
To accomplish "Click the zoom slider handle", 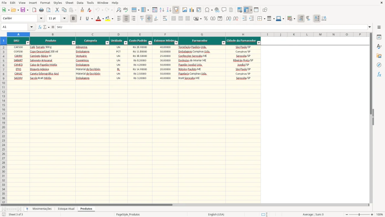I will pyautogui.click(x=359, y=214).
